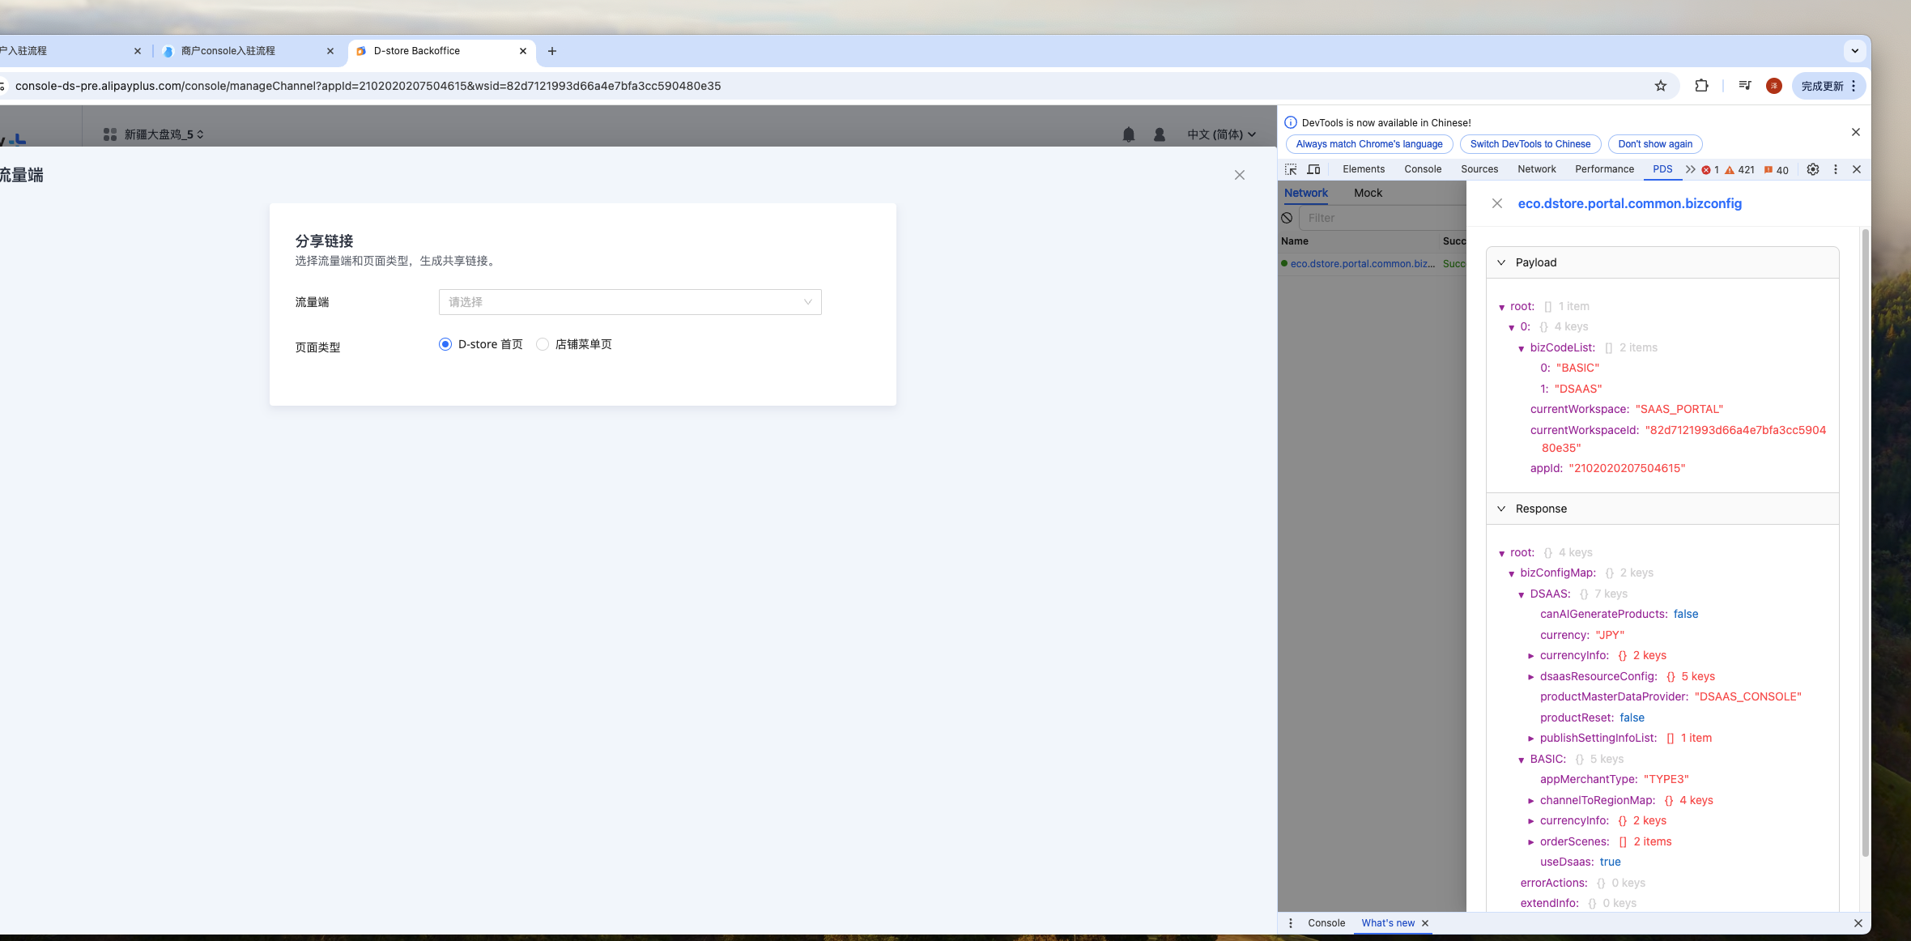The width and height of the screenshot is (1911, 941).
Task: Select the D-store 首页 radio button
Action: [x=445, y=344]
